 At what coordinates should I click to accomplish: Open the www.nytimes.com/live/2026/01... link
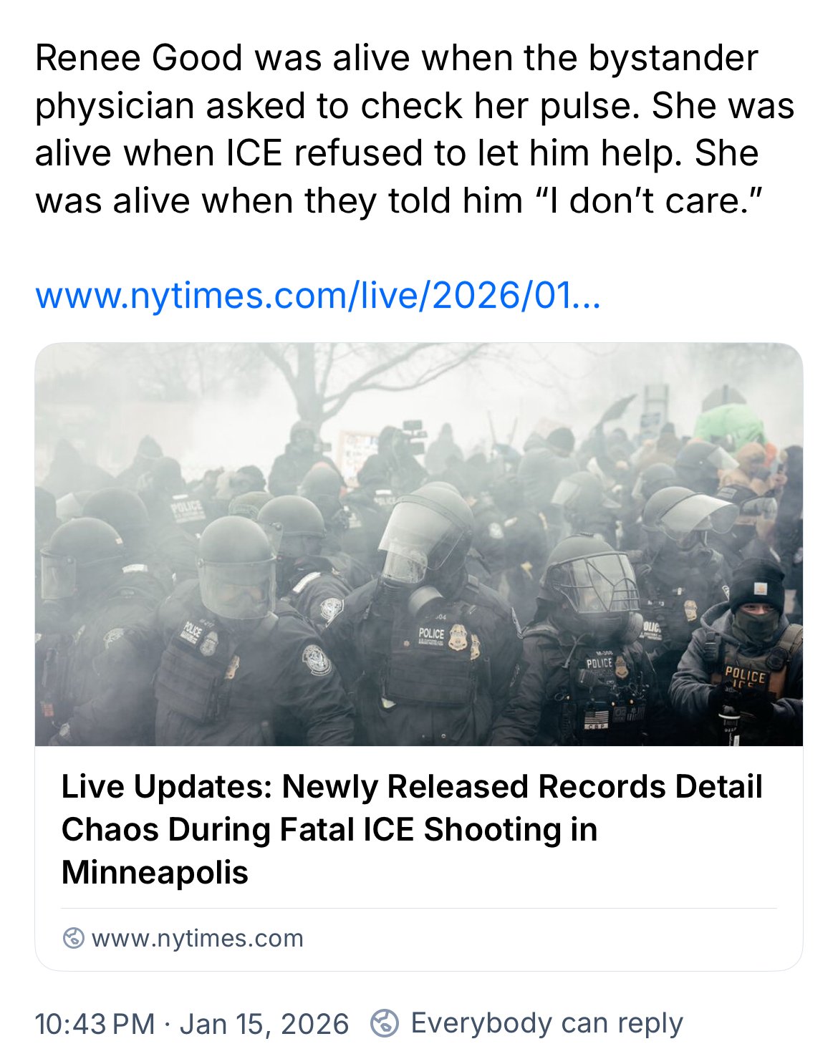[x=318, y=295]
